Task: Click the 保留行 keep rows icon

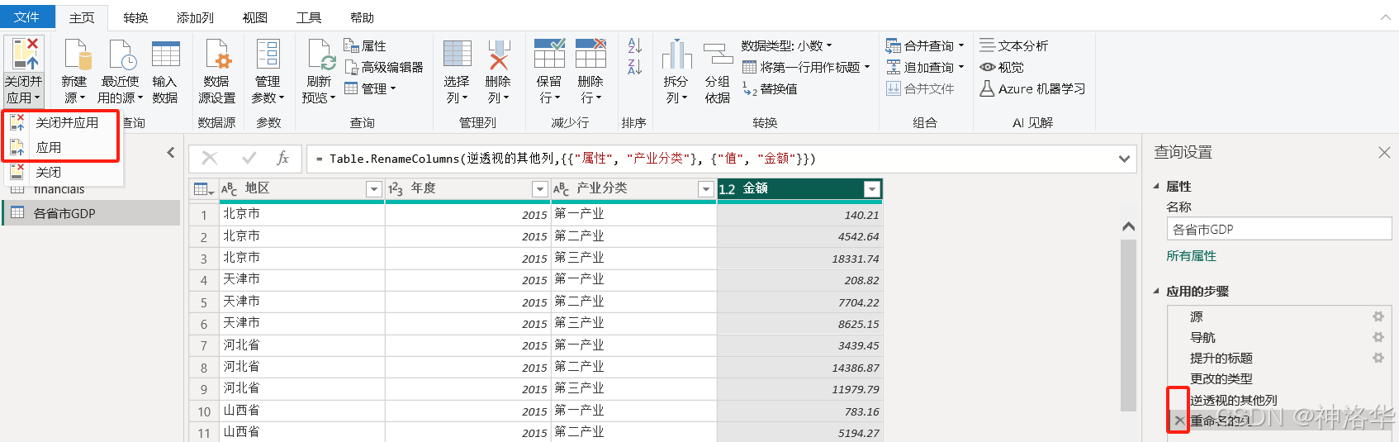Action: click(549, 55)
